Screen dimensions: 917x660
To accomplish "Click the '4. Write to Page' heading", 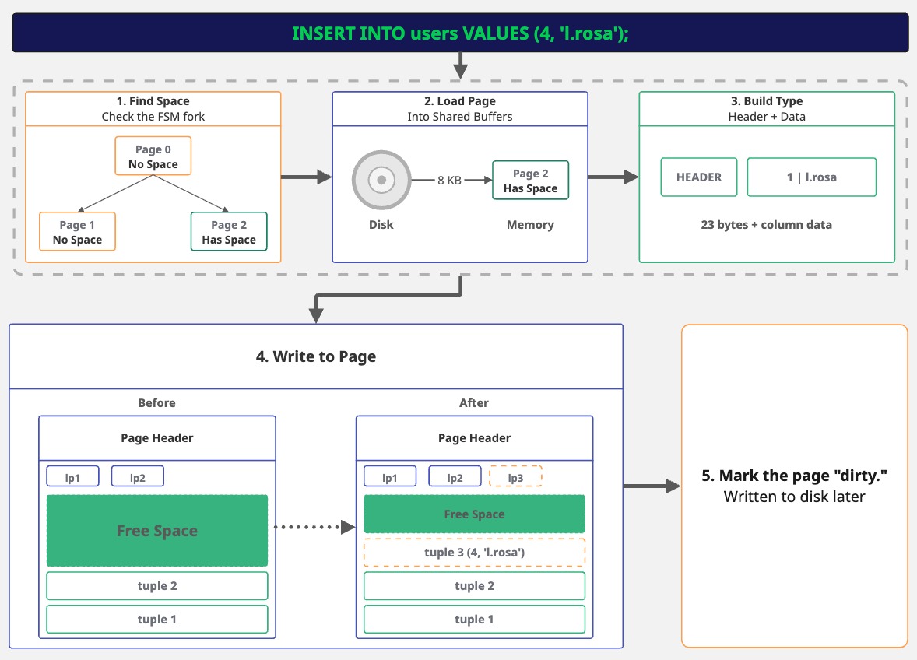I will (316, 356).
